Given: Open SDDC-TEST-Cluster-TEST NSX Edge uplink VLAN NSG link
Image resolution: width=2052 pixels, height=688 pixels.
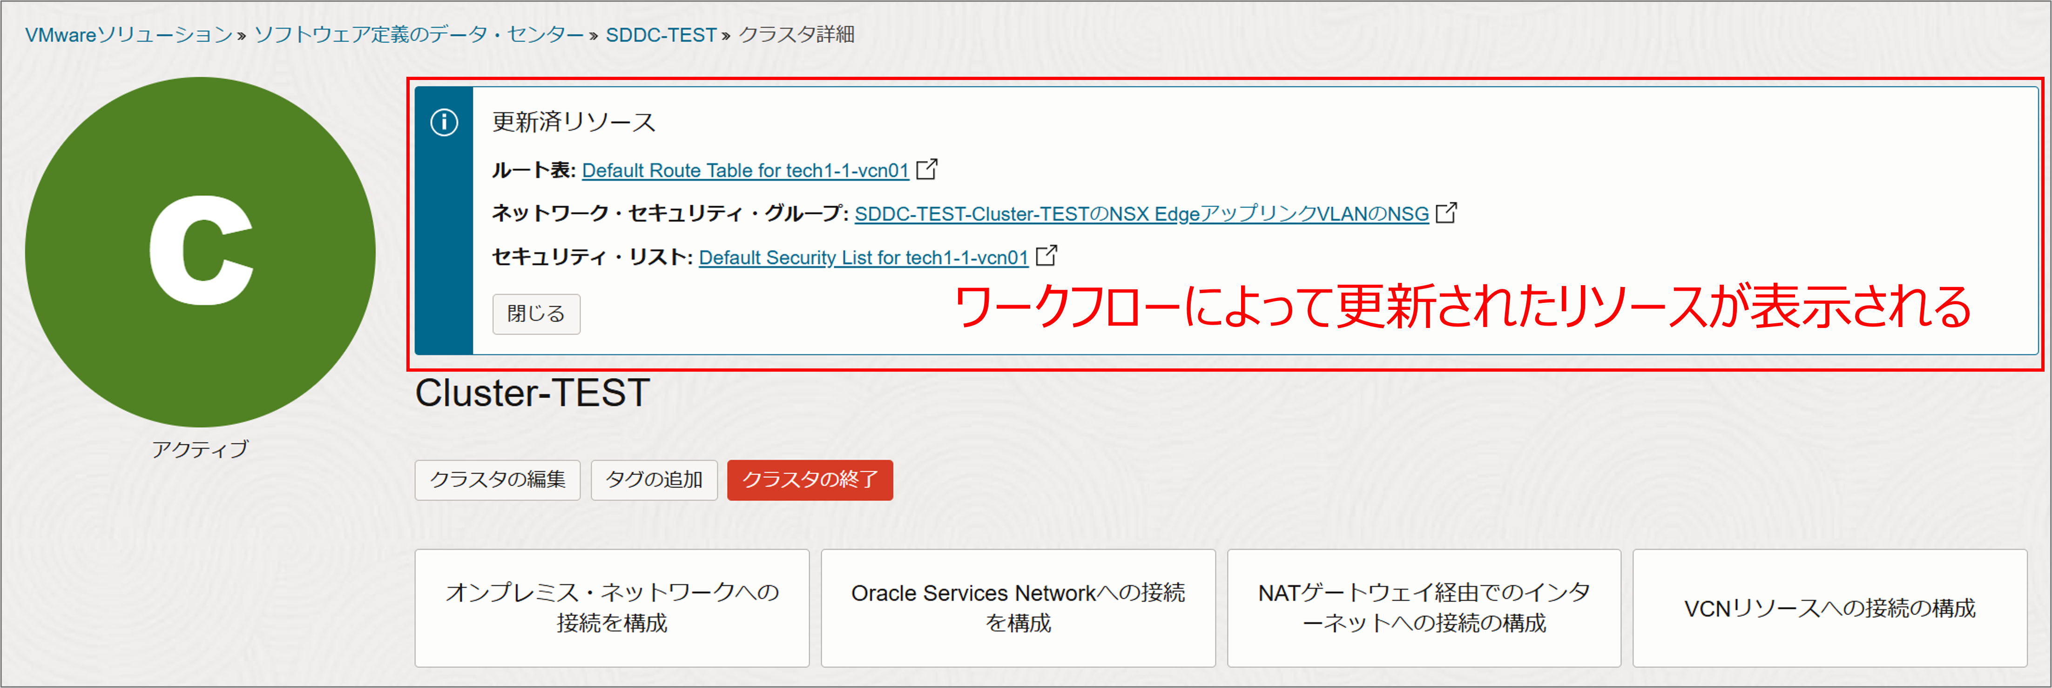Looking at the screenshot, I should [1141, 214].
